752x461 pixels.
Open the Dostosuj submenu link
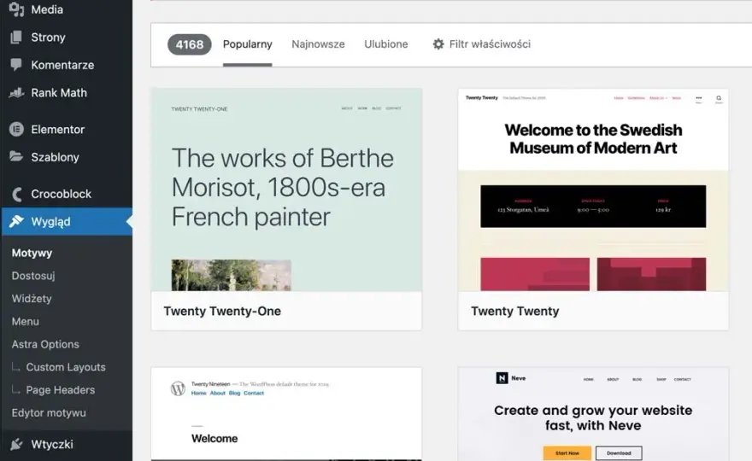point(33,276)
